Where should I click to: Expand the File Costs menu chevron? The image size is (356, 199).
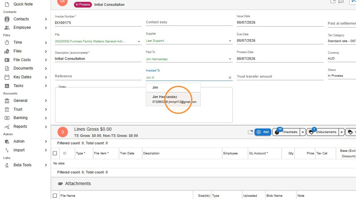(x=46, y=60)
